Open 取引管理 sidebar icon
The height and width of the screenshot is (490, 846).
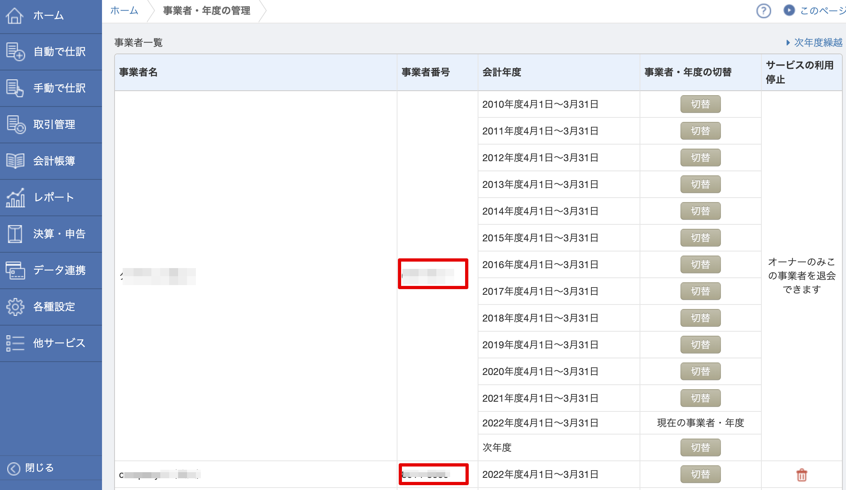tap(15, 125)
